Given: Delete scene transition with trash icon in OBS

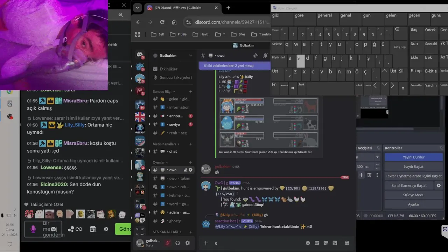Looking at the screenshot, I should (369, 175).
